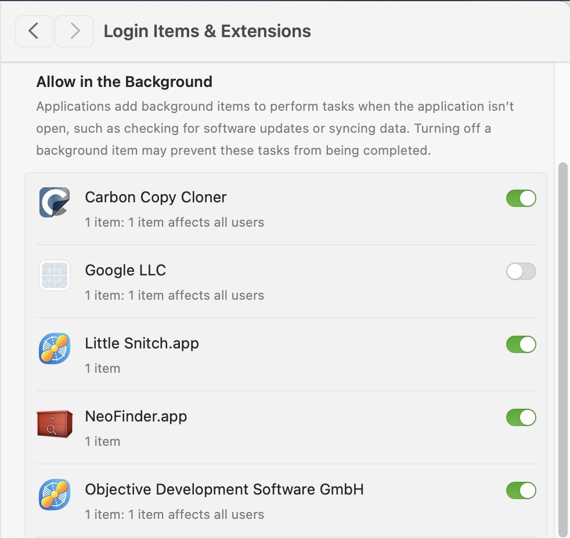Disable NeoFinder.app background item

tap(521, 417)
